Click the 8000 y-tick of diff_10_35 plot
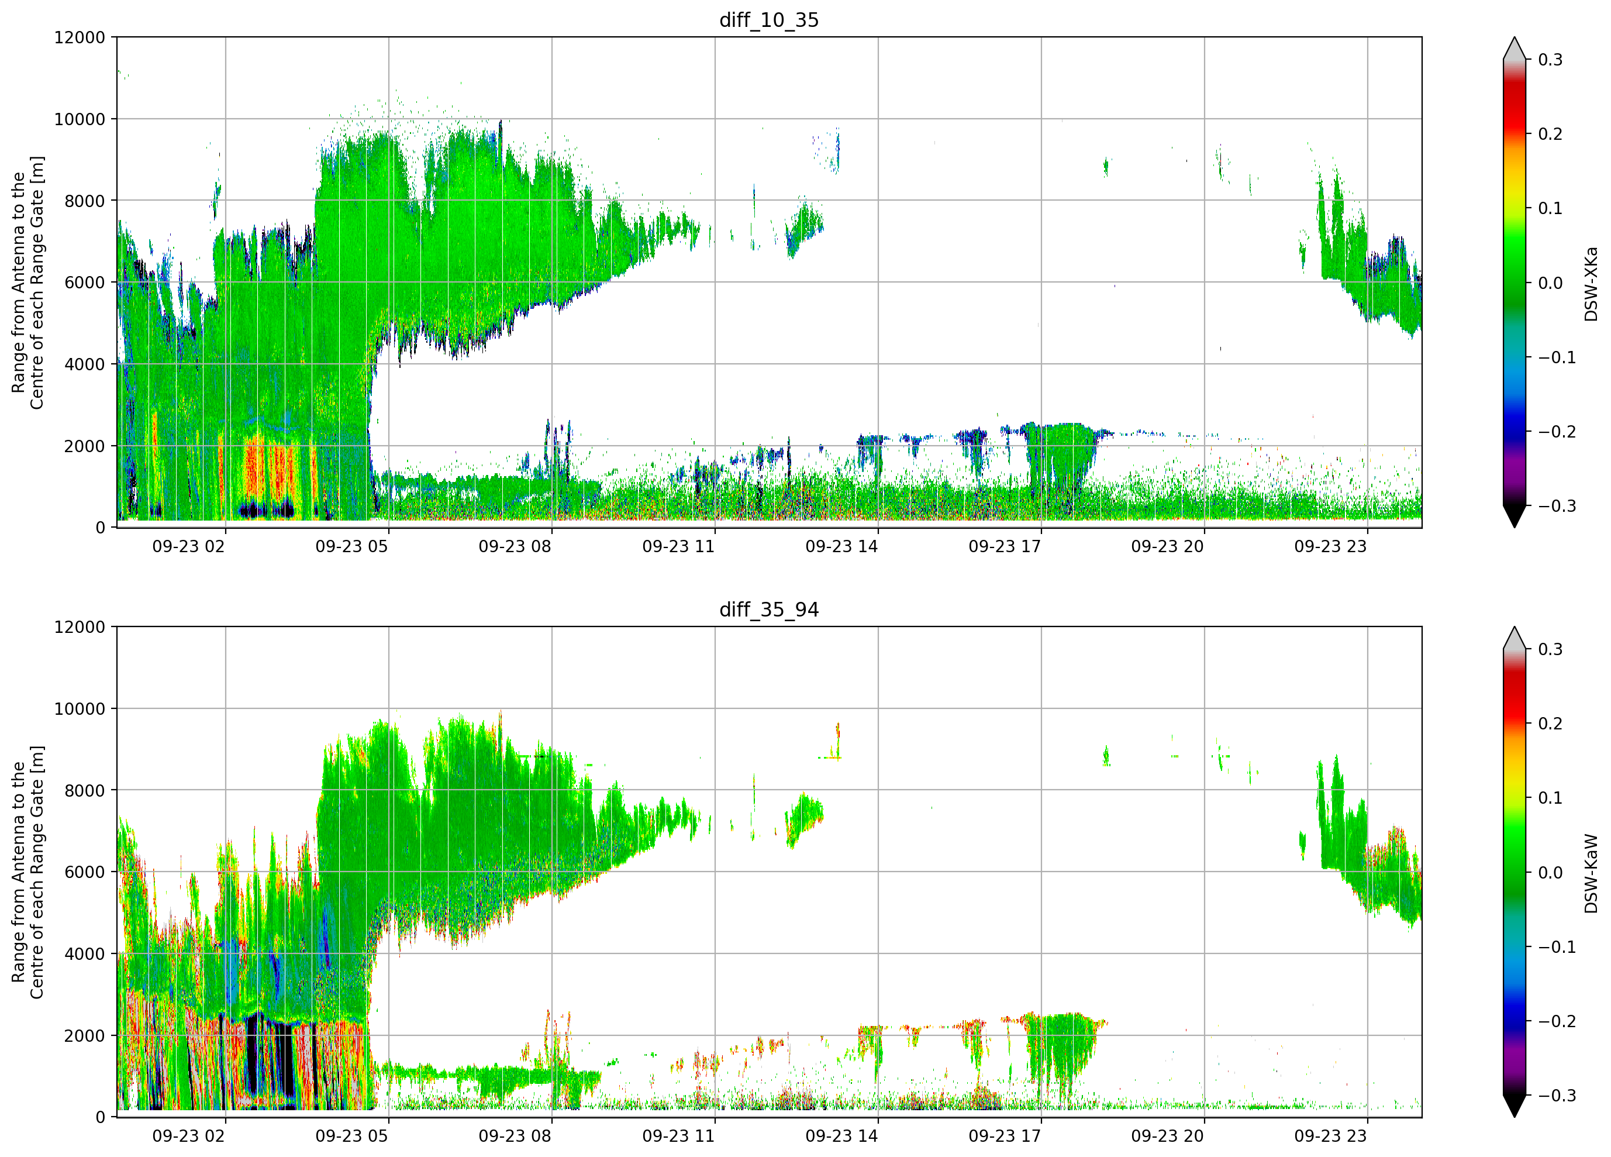Image resolution: width=1611 pixels, height=1157 pixels. (85, 201)
